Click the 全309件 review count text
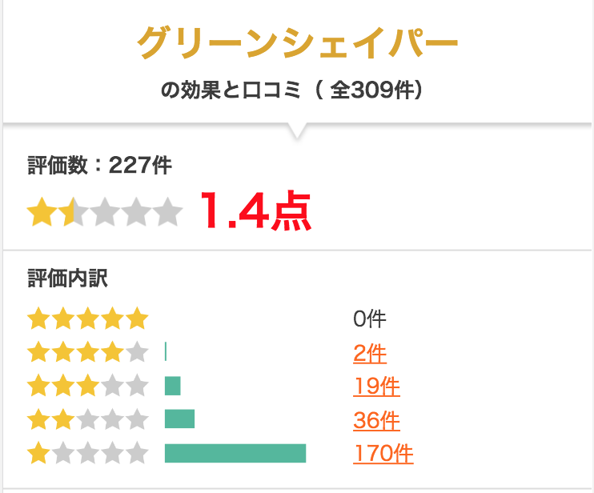Screen dimensions: 594x493 (371, 90)
